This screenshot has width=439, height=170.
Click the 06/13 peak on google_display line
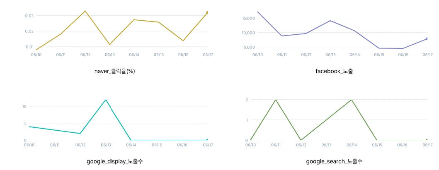pyautogui.click(x=106, y=100)
